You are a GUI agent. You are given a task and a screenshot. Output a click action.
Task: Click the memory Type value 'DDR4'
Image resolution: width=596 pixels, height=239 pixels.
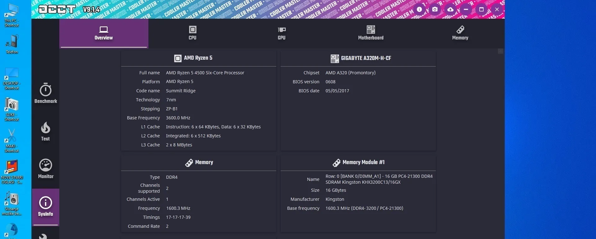pos(172,177)
